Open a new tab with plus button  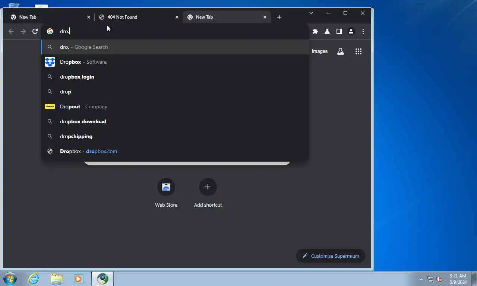(279, 17)
